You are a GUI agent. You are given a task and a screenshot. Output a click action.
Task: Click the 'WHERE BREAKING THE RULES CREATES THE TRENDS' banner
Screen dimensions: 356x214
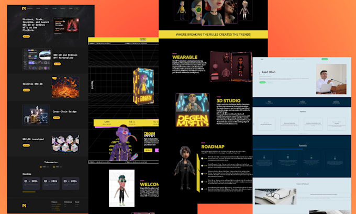[213, 35]
